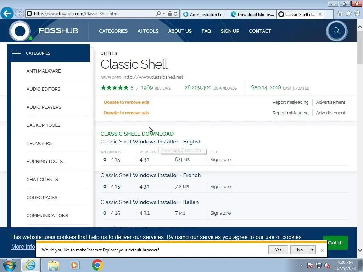
Task: Select BROWSERS category
Action: 39,143
